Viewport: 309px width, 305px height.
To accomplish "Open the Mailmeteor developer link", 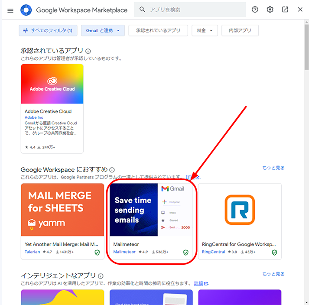I will point(124,252).
